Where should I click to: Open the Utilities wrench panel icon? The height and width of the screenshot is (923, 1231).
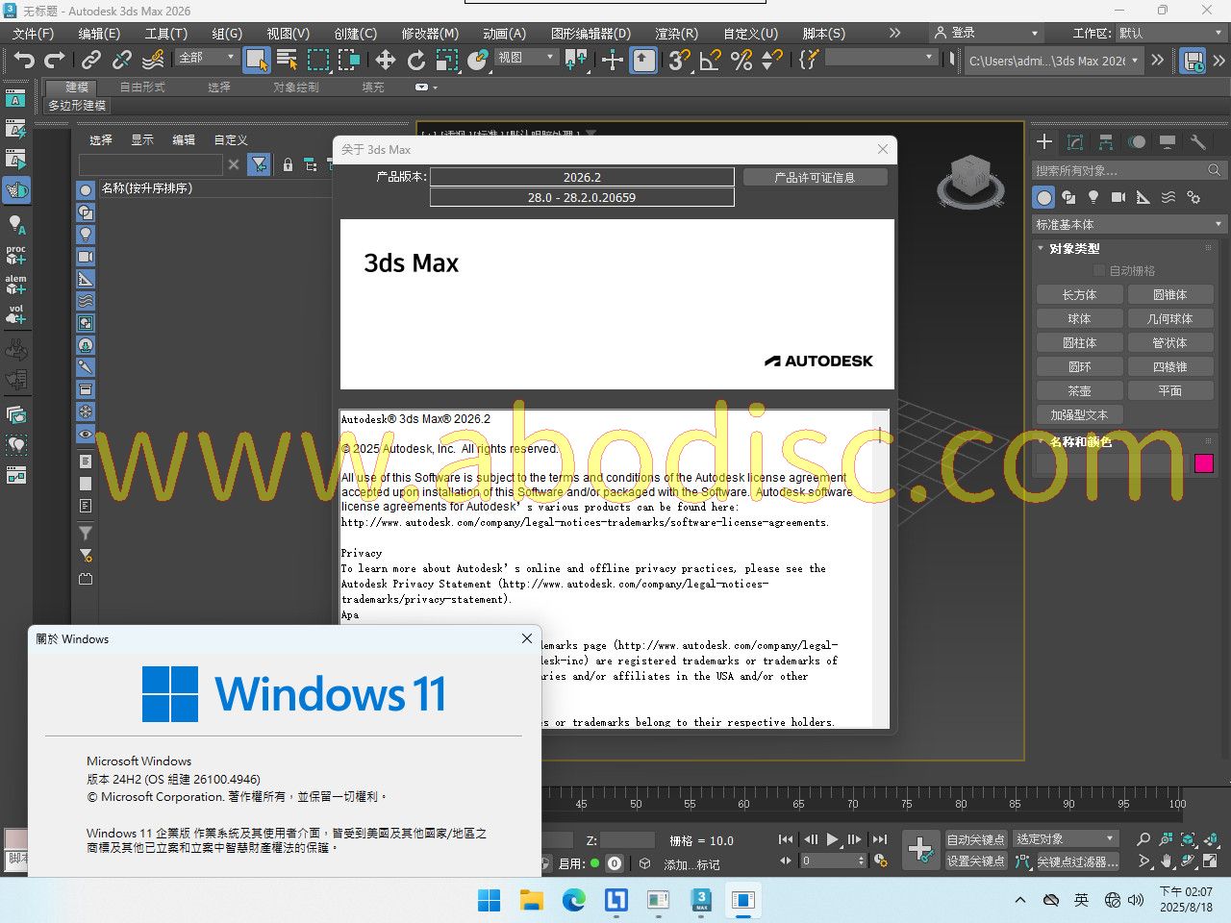[1198, 142]
